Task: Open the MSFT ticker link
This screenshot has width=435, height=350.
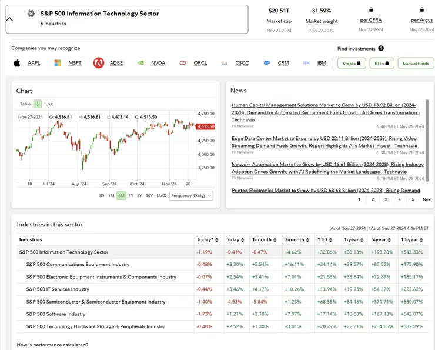Action: [x=75, y=63]
